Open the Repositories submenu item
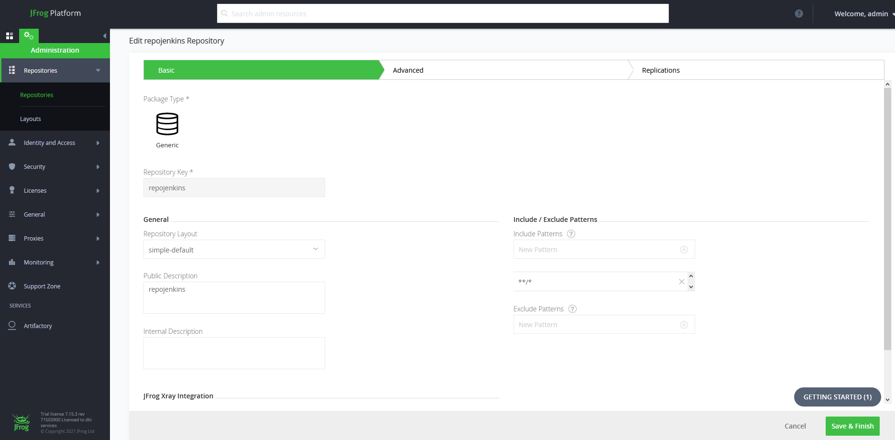Viewport: 895px width, 440px height. 37,95
